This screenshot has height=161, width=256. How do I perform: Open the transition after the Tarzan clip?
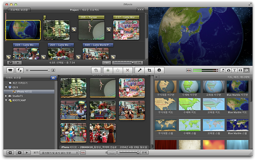(x=109, y=29)
